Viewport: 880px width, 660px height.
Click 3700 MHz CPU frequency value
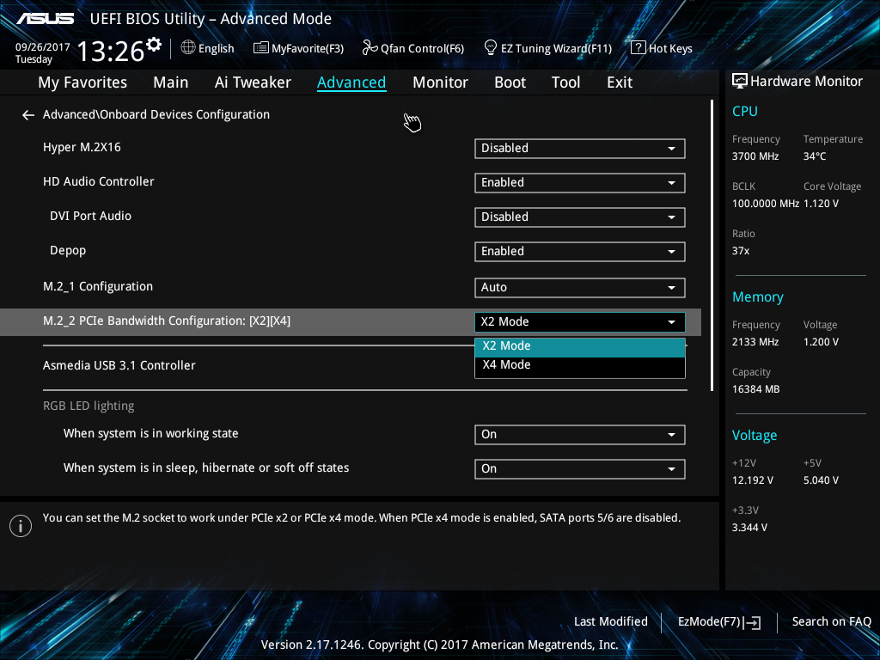pyautogui.click(x=755, y=156)
